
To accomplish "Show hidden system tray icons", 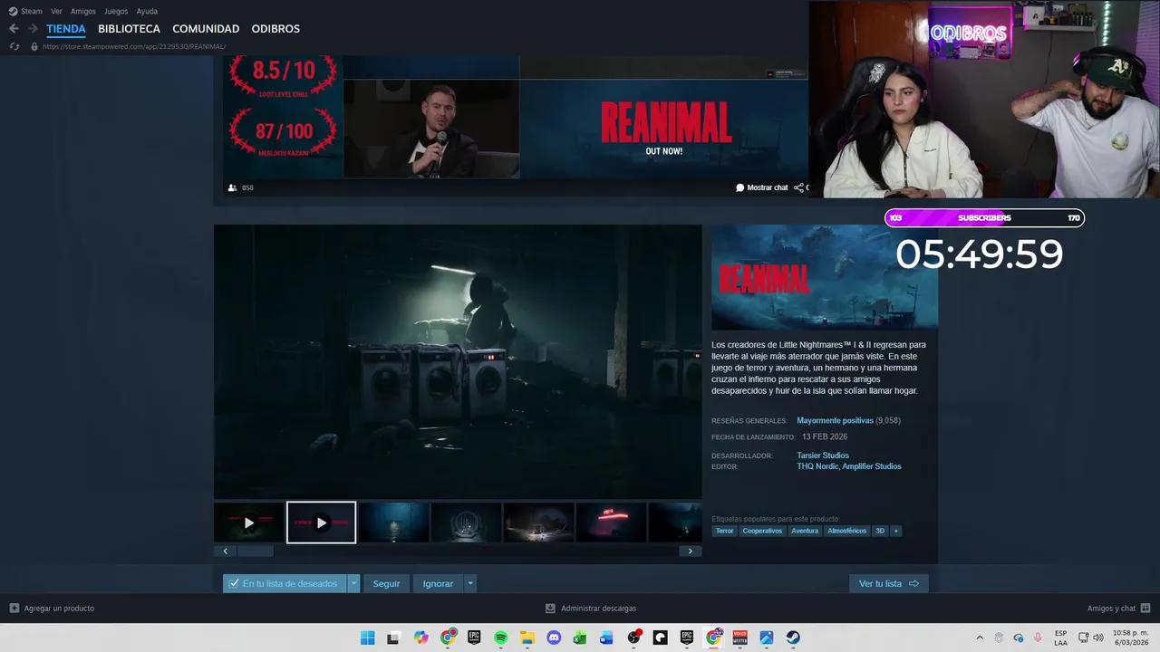I will 979,638.
